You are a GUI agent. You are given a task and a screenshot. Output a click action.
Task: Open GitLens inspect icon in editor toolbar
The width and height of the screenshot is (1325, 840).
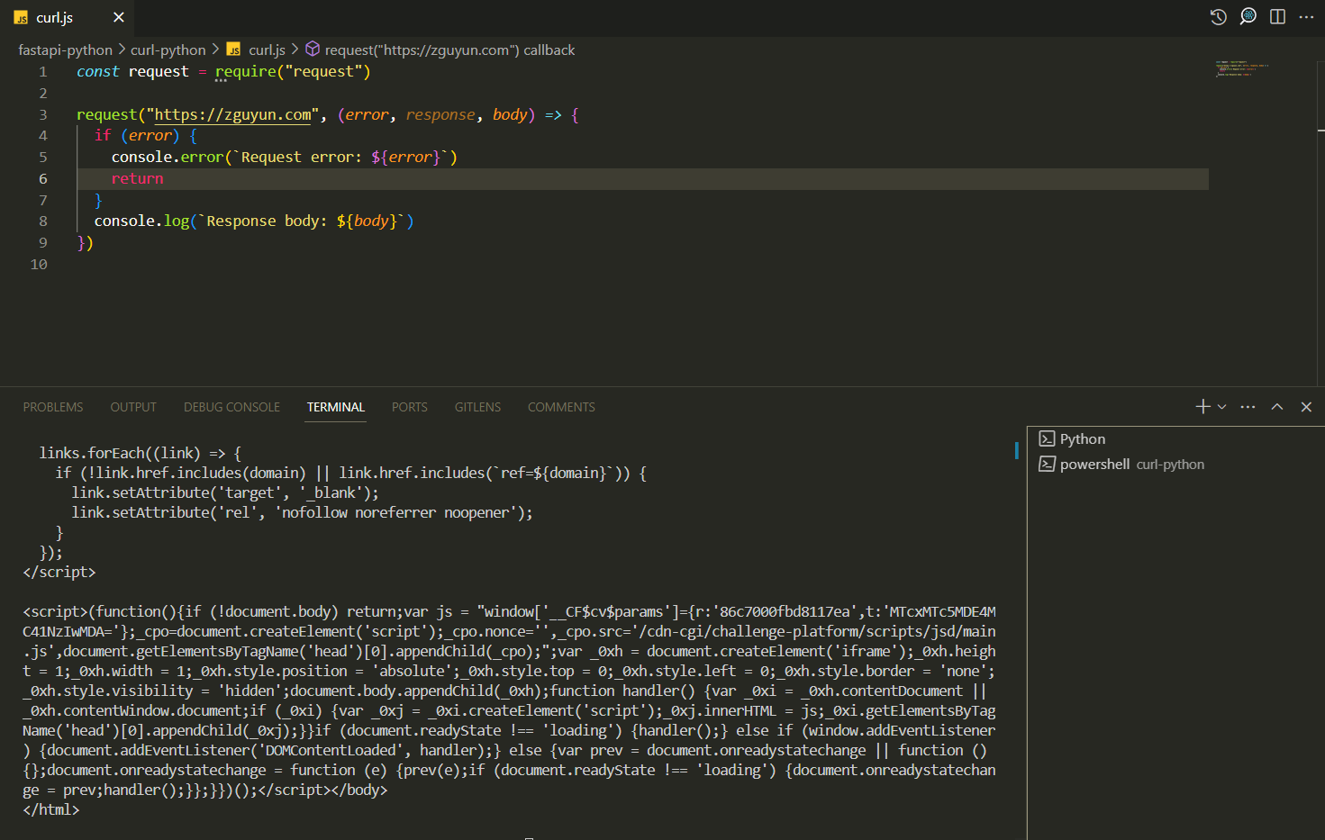(1248, 17)
